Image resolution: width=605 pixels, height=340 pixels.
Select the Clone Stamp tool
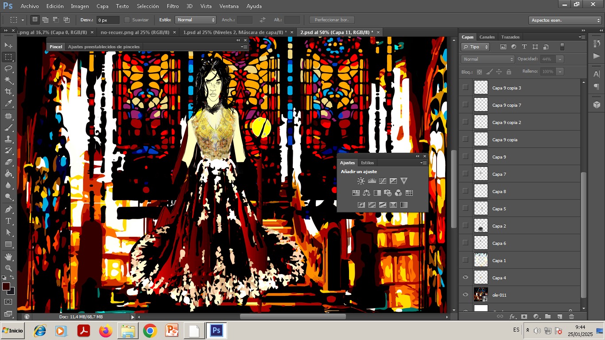8,139
